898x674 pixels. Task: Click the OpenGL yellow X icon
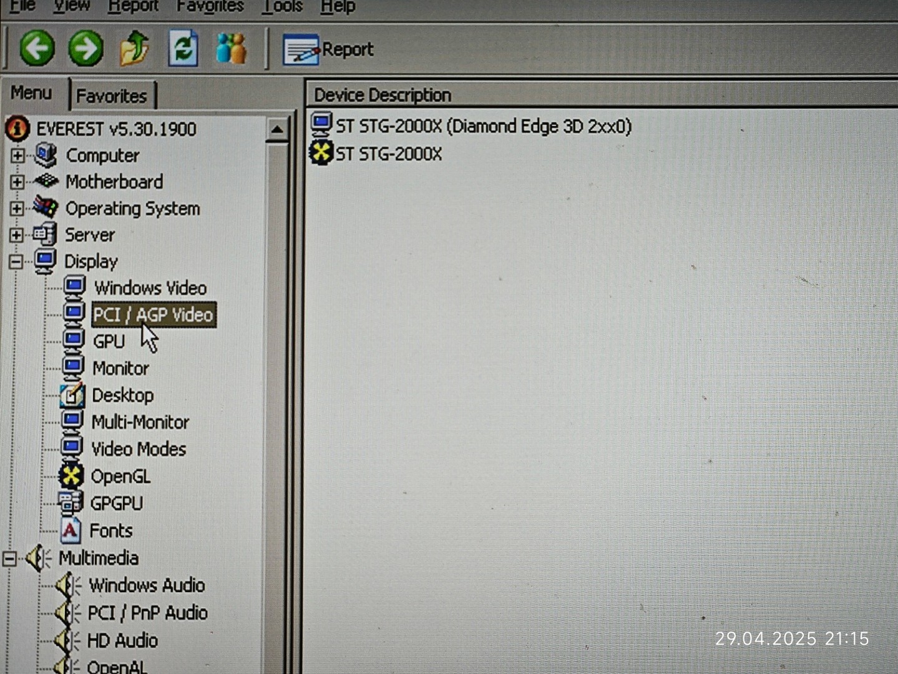coord(71,476)
